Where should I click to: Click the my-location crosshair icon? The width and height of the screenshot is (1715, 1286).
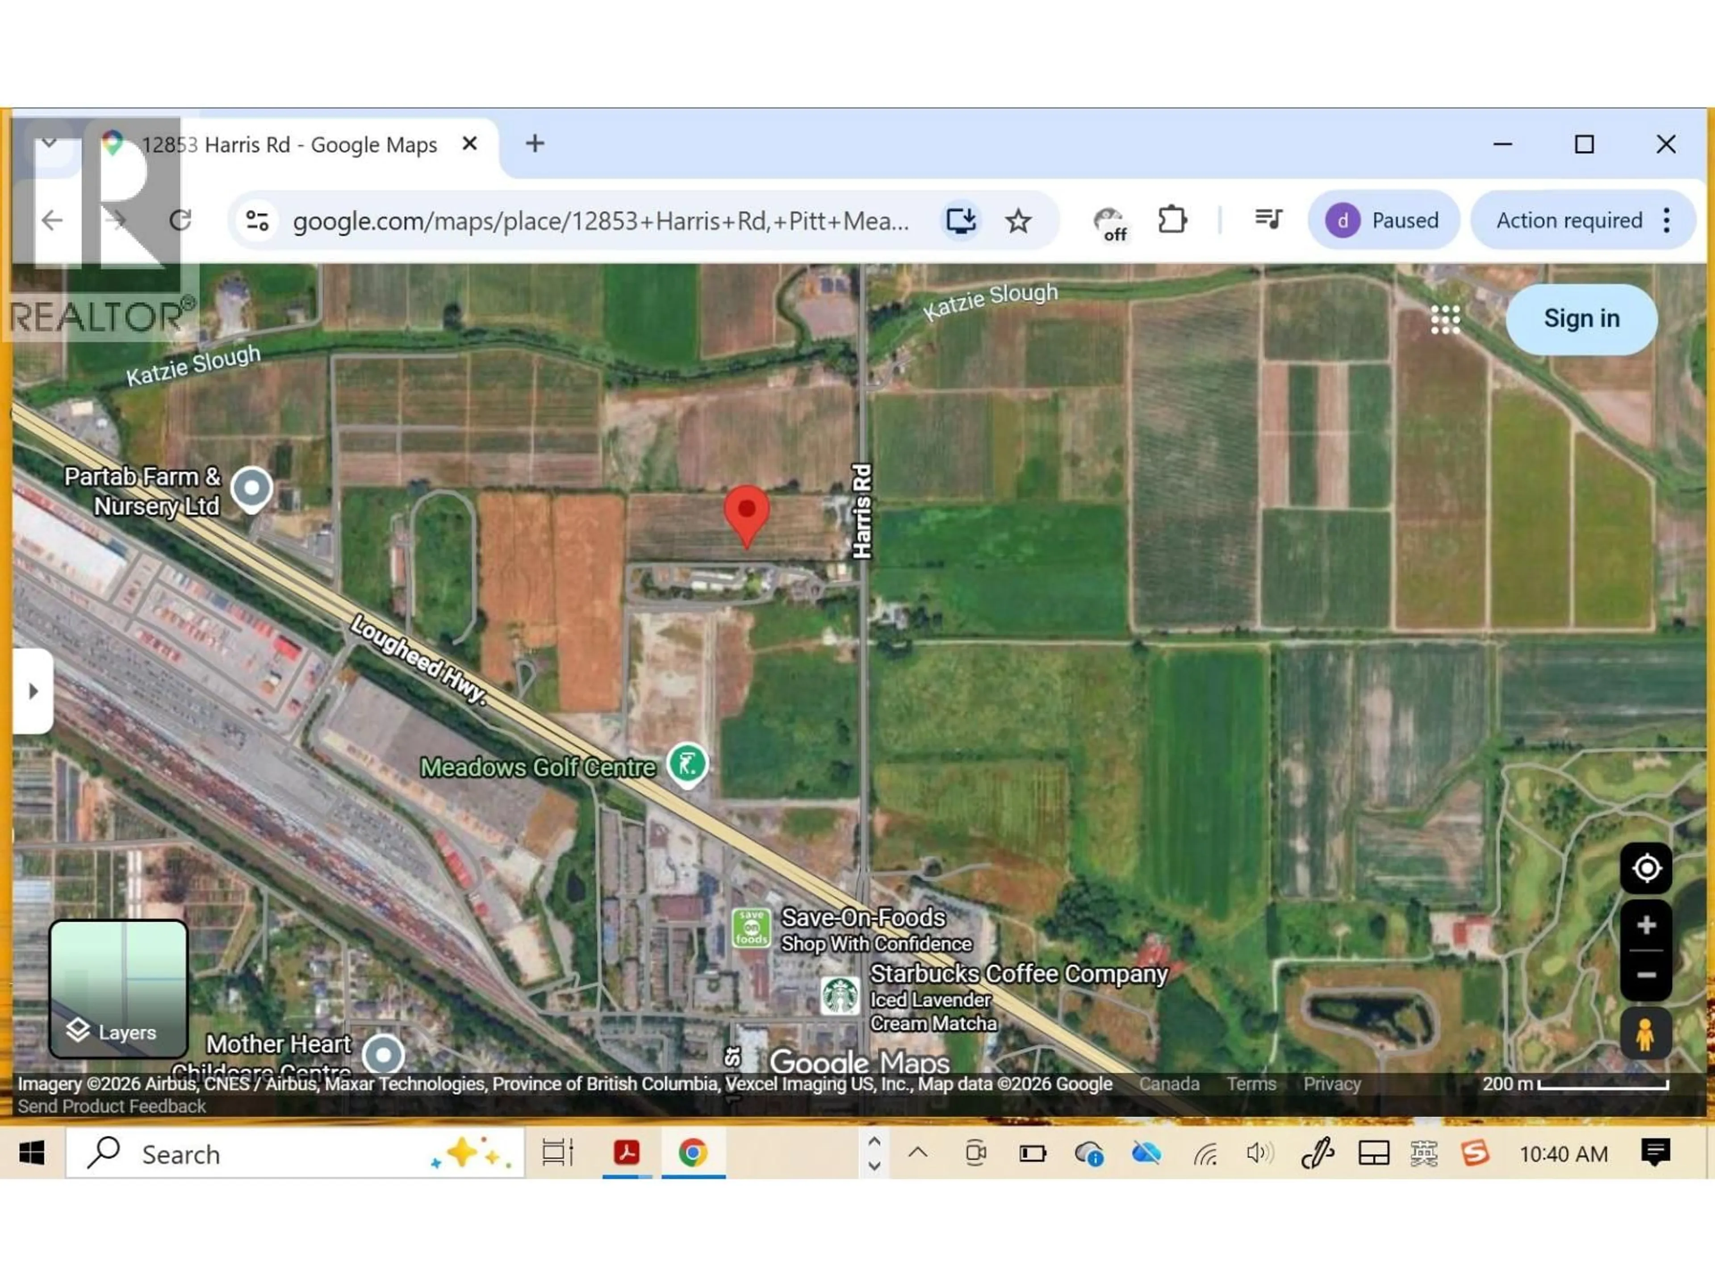tap(1647, 868)
